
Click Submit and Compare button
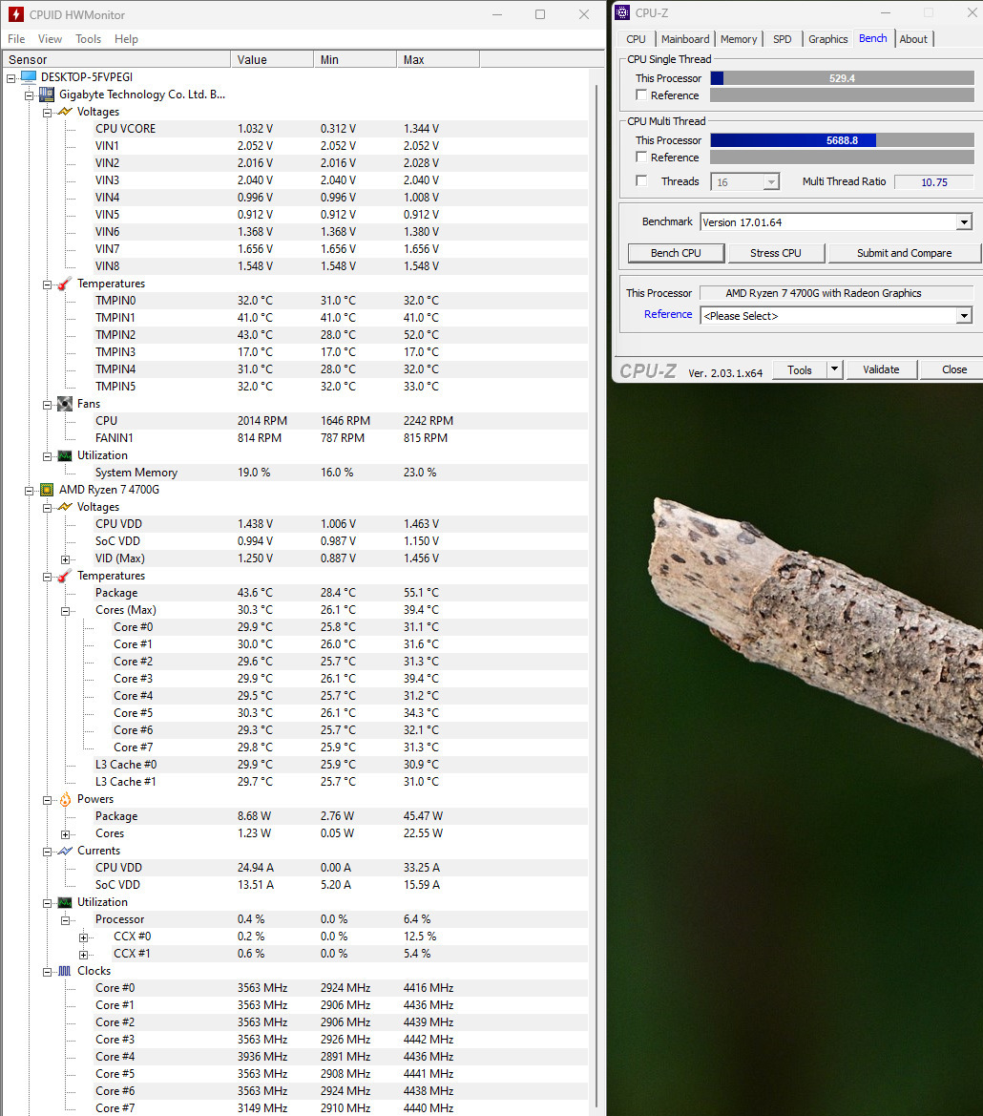904,253
